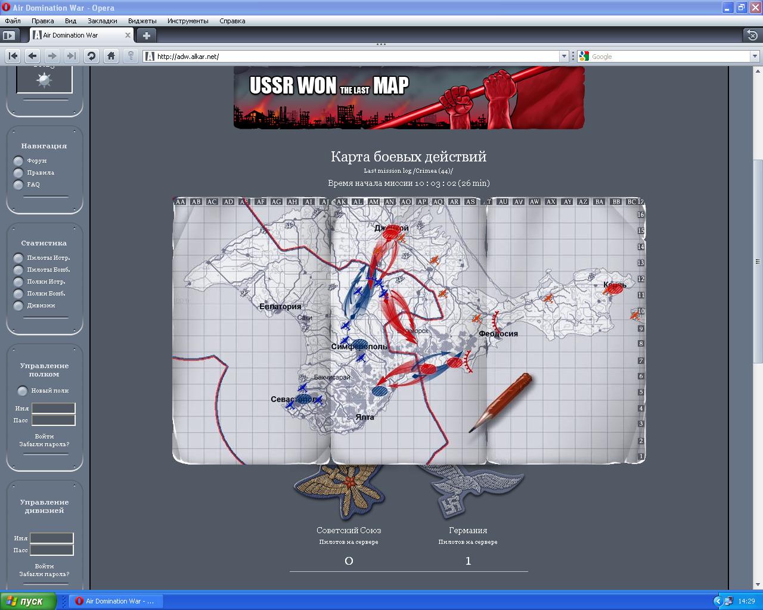Click the Забыли пароль link under regiment login
The image size is (763, 610).
(44, 444)
